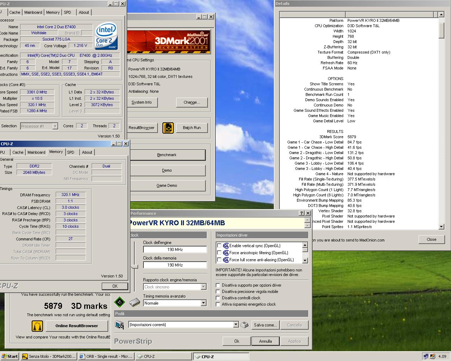Click the System Info button in 3DMark
451x361 pixels.
pos(142,102)
